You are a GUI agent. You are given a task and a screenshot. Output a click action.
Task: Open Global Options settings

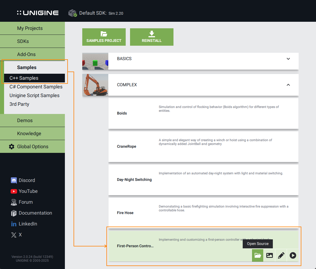(x=33, y=147)
